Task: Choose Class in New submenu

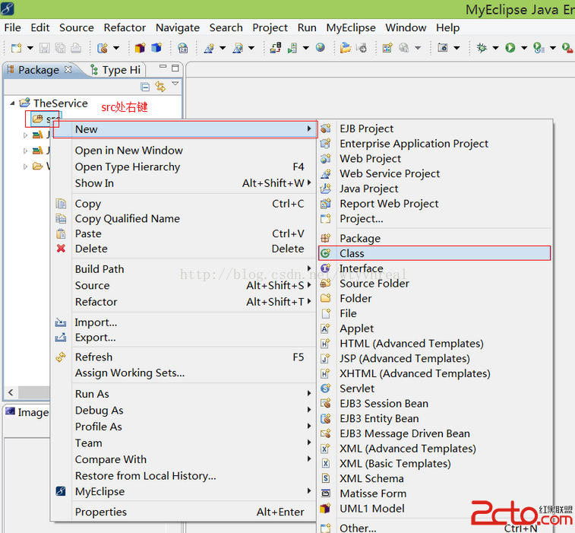Action: coord(434,253)
